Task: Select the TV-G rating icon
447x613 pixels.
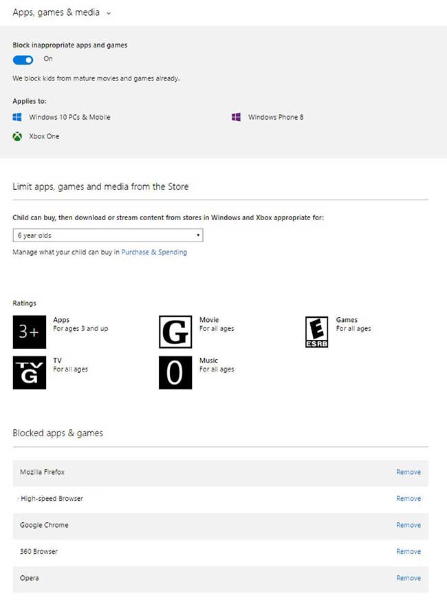Action: [x=29, y=372]
